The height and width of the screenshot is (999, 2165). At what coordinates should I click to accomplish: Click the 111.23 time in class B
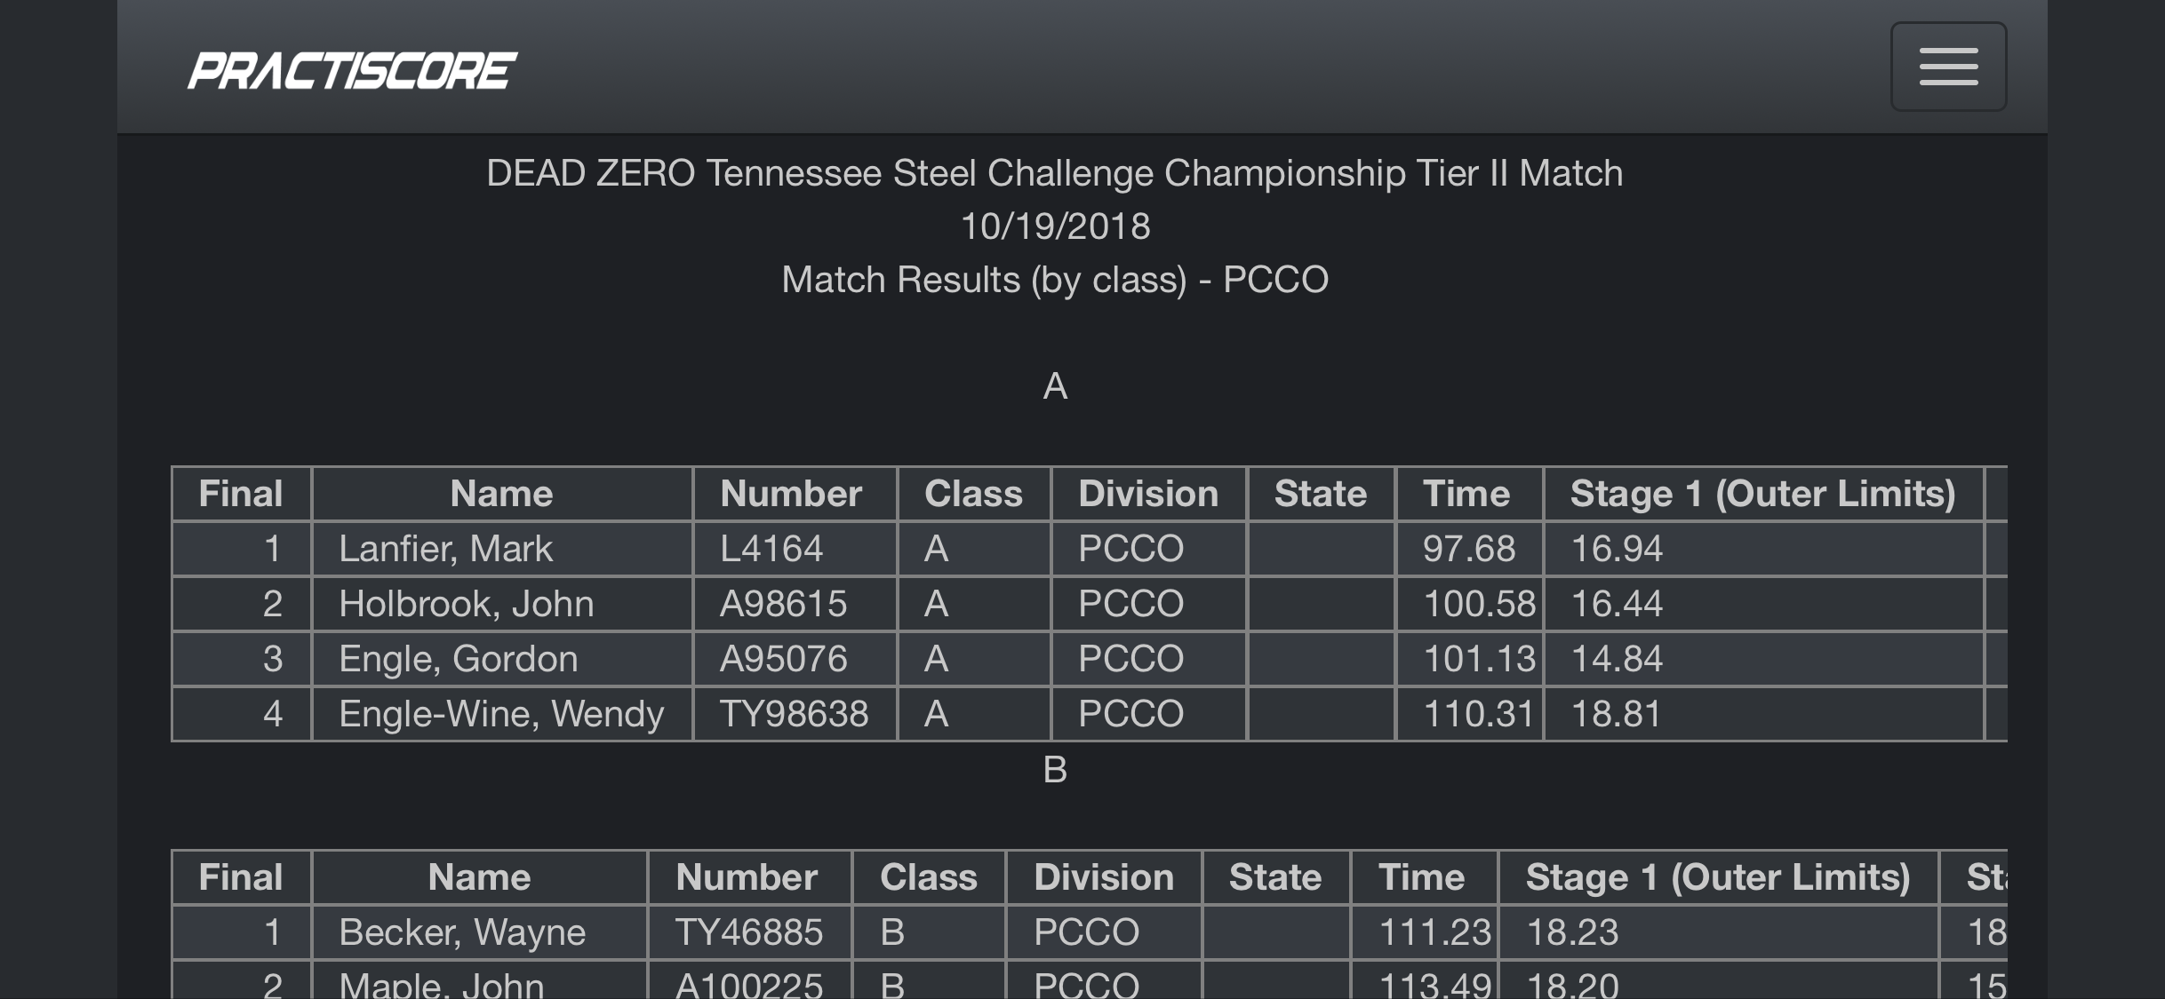coord(1434,932)
